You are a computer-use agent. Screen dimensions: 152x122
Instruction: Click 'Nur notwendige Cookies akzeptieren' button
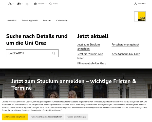46,117
